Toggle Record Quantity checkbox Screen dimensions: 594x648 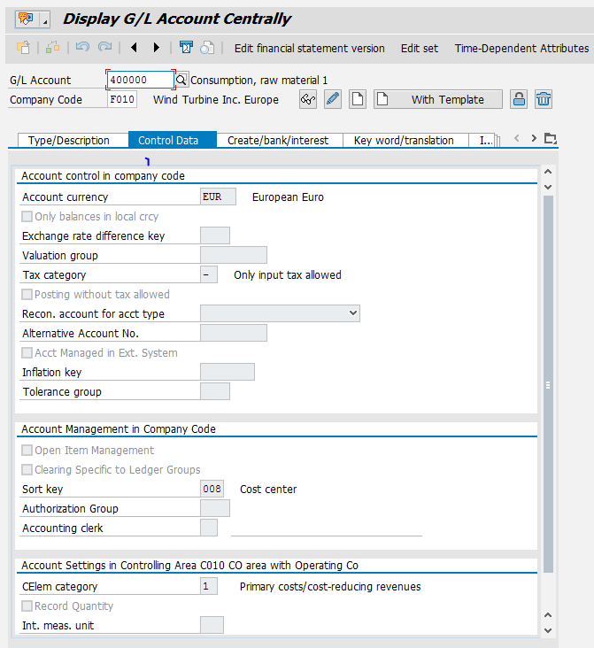27,606
